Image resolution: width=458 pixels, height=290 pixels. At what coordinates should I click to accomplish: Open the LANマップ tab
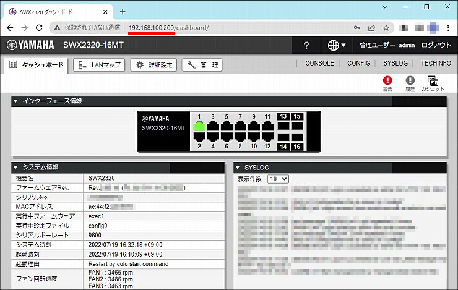[99, 65]
